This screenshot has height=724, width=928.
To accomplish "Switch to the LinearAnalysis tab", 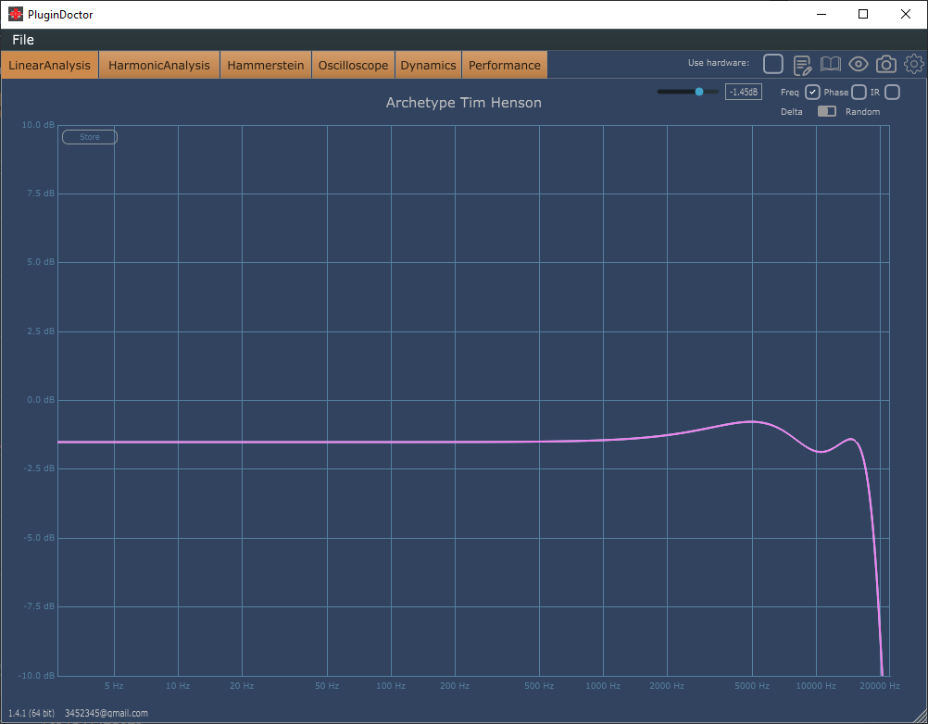I will (x=50, y=65).
